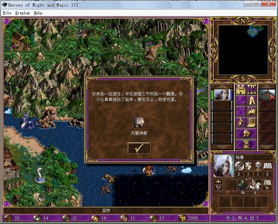Click the 天赐神膀 artifact icon in the dialog

pyautogui.click(x=139, y=122)
